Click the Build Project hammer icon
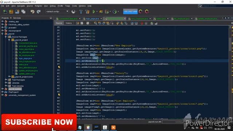The width and height of the screenshot is (233, 131). [81, 12]
